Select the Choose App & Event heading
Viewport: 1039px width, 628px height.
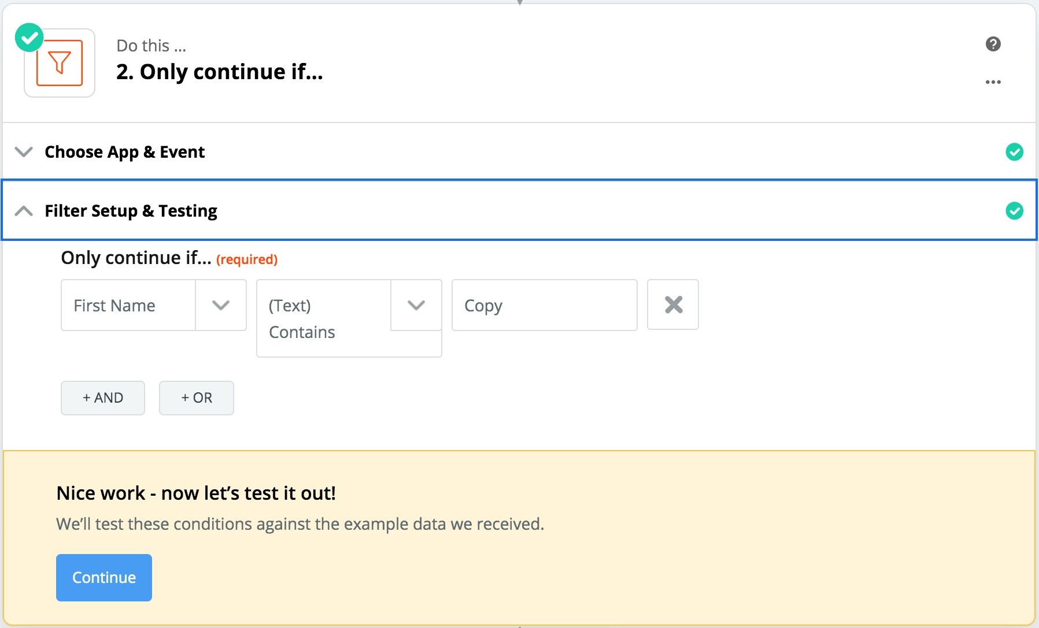[x=124, y=152]
